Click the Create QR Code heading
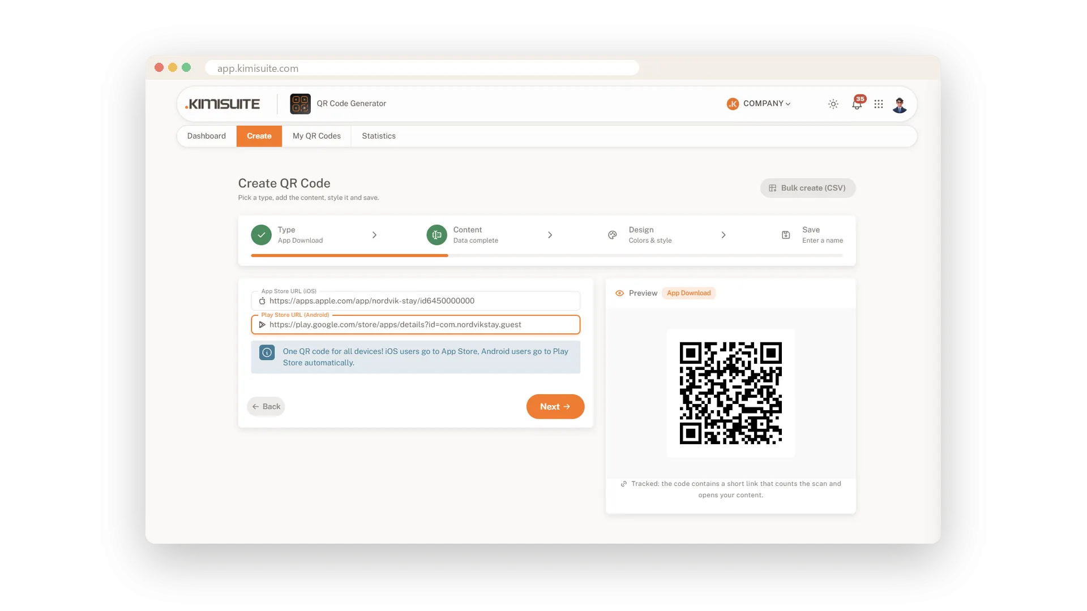Screen dimensions: 1087x611 click(x=284, y=183)
